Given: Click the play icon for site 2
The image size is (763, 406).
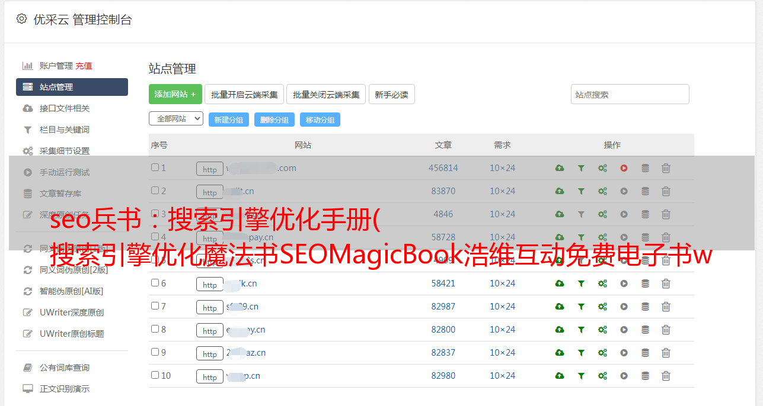Looking at the screenshot, I should pyautogui.click(x=624, y=191).
